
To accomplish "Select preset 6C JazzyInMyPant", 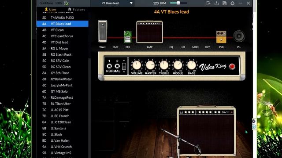I will pyautogui.click(x=63, y=85).
